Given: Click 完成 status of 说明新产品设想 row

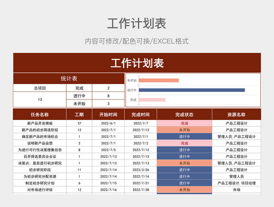Looking at the screenshot, I should click(x=185, y=143).
